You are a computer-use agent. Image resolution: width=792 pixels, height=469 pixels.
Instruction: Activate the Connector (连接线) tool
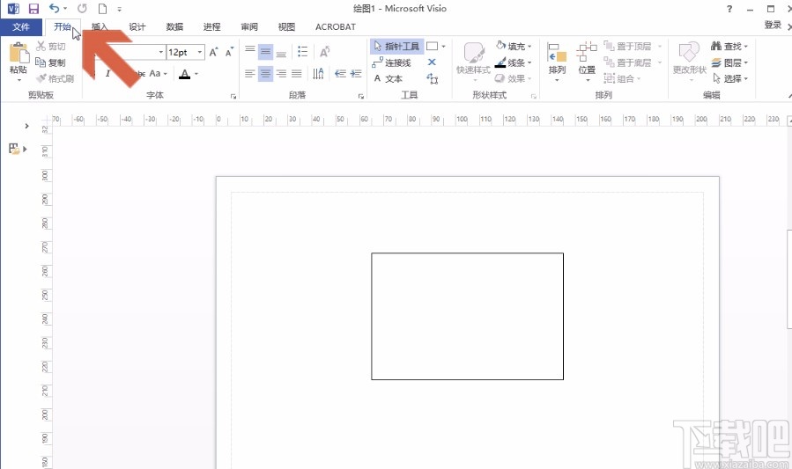tap(391, 62)
